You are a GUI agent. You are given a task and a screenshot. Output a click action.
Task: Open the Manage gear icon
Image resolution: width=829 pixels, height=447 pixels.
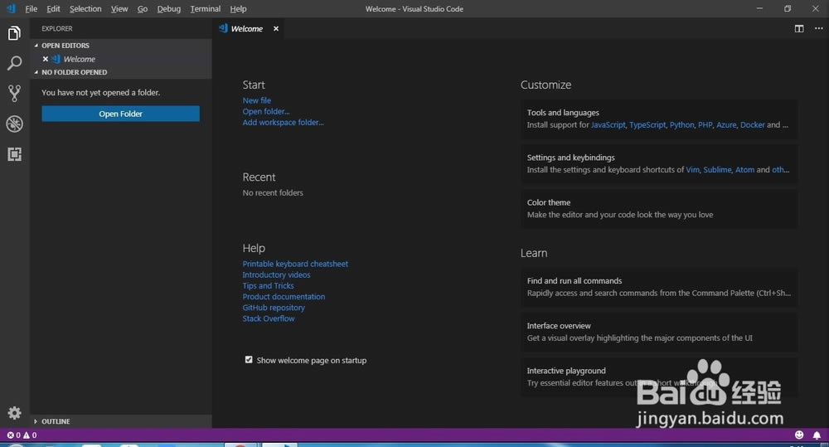click(14, 413)
